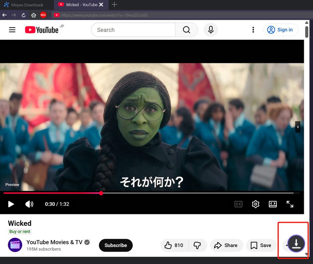Click the Sign in button

coord(281,30)
